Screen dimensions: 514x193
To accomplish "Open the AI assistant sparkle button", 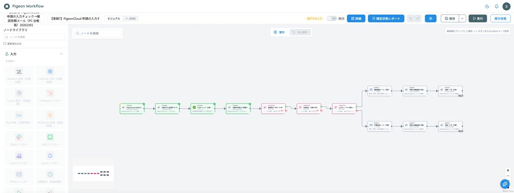I will pyautogui.click(x=505, y=184).
